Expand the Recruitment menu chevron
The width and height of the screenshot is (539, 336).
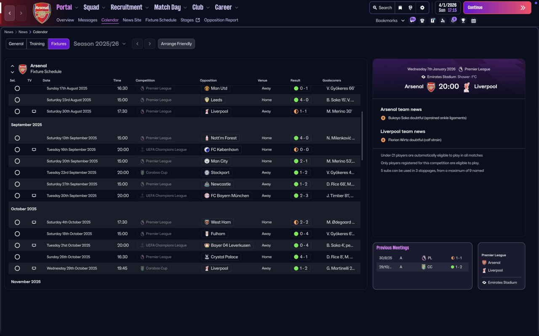(147, 8)
